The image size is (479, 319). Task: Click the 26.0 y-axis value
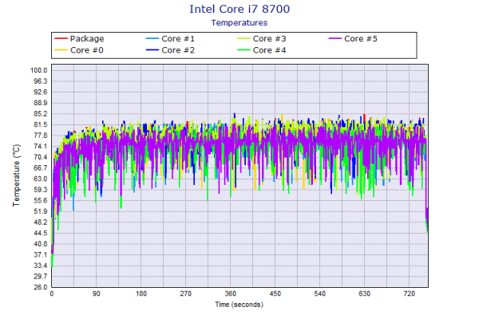pyautogui.click(x=41, y=287)
